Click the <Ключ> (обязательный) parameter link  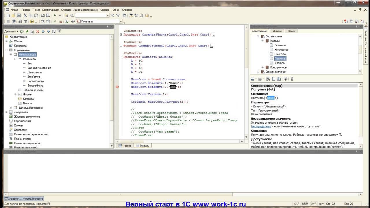[x=268, y=106]
